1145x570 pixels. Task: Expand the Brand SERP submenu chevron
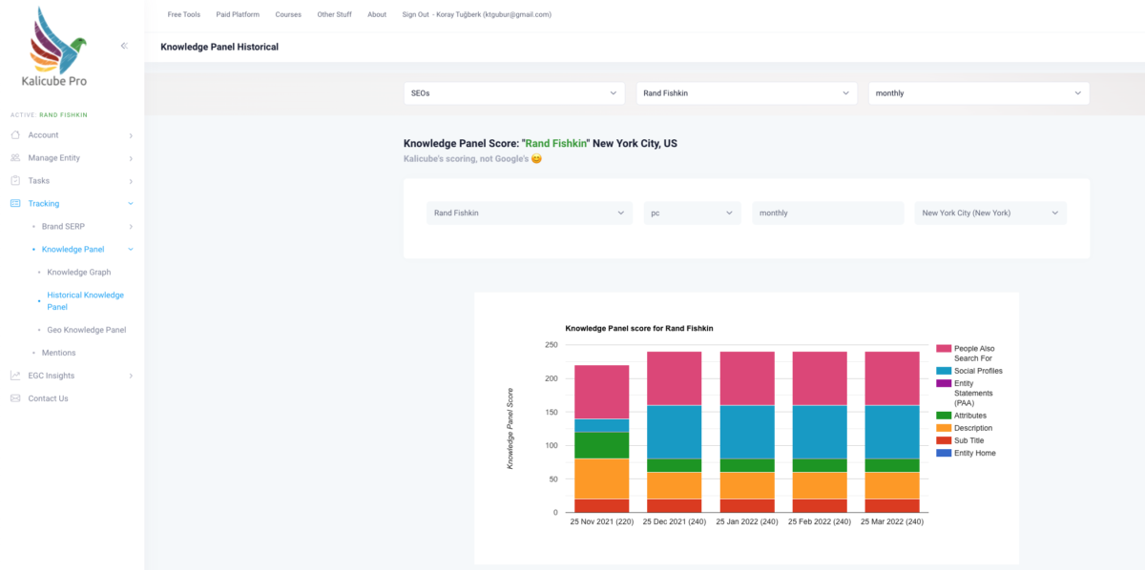[131, 227]
